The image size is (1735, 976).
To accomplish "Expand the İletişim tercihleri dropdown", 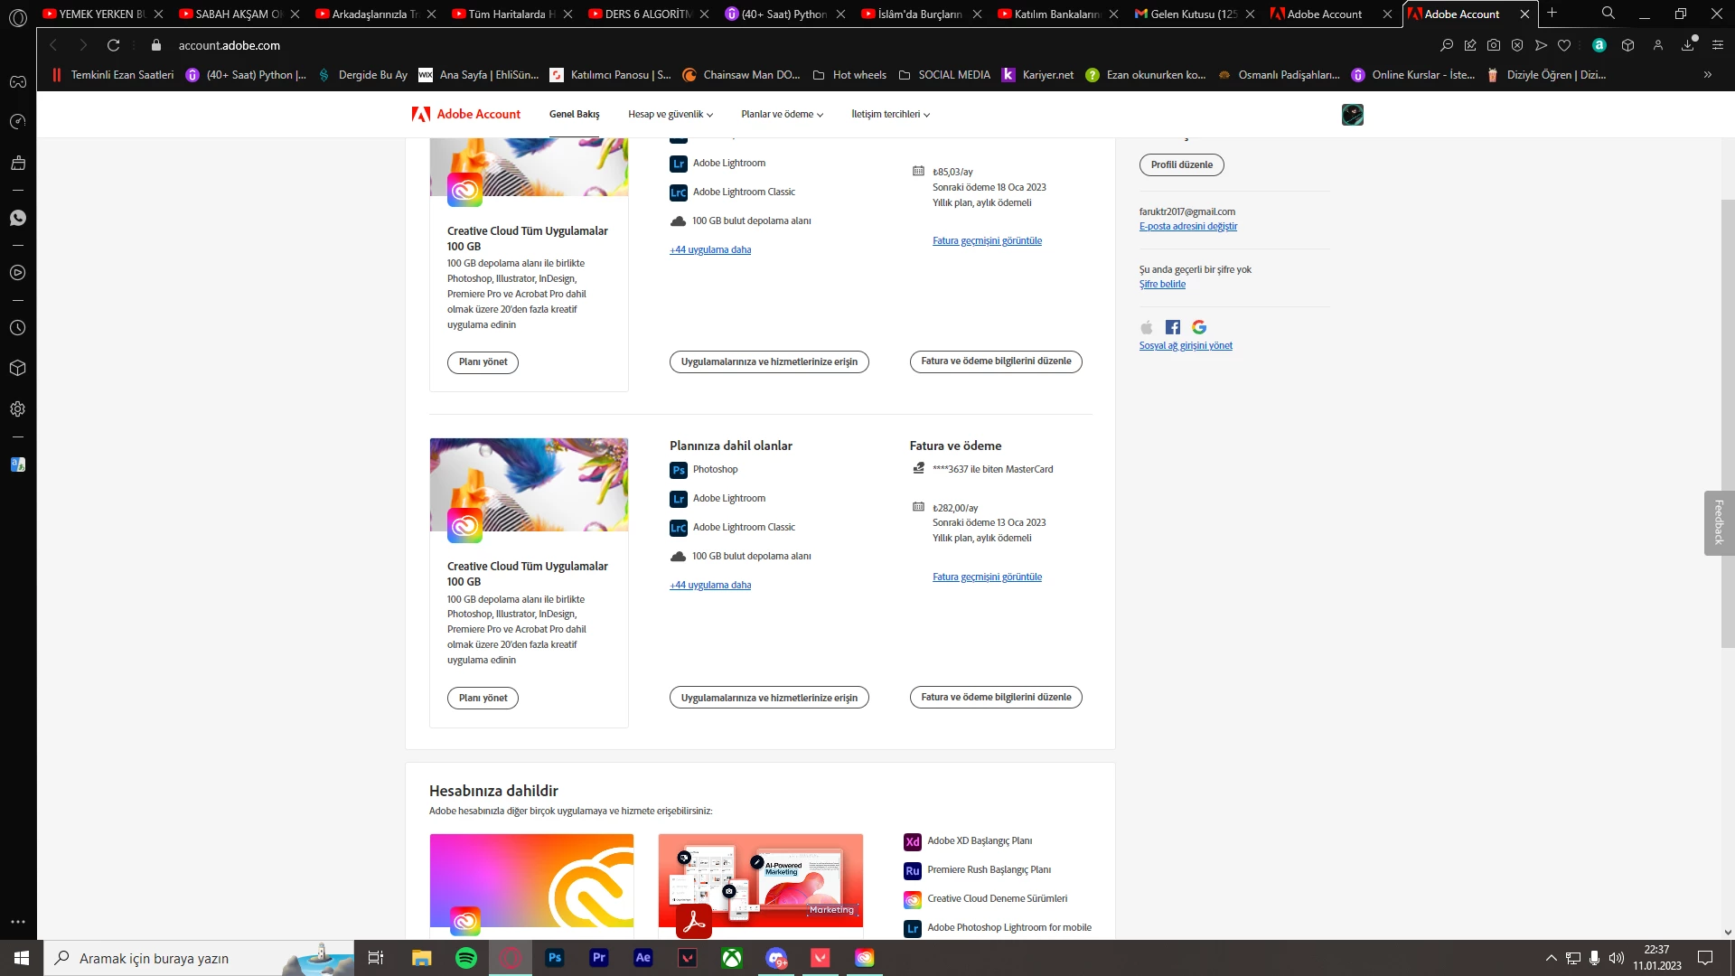I will click(x=890, y=115).
